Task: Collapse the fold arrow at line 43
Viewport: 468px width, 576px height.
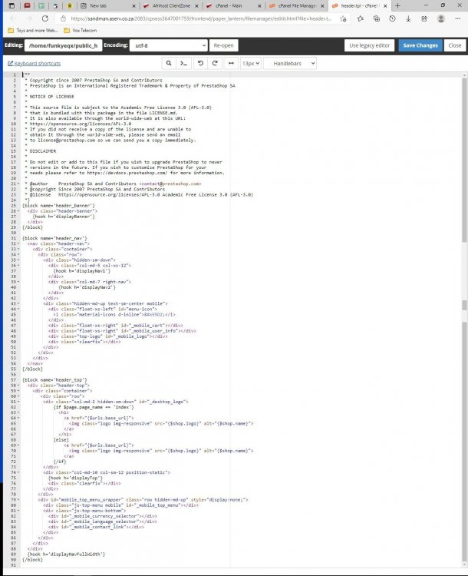Action: point(18,304)
